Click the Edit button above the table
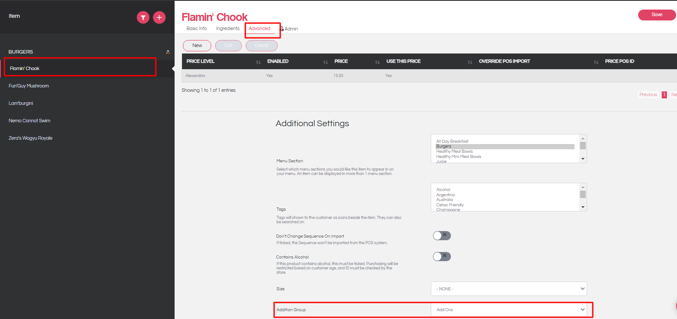Image resolution: width=677 pixels, height=319 pixels. point(228,46)
